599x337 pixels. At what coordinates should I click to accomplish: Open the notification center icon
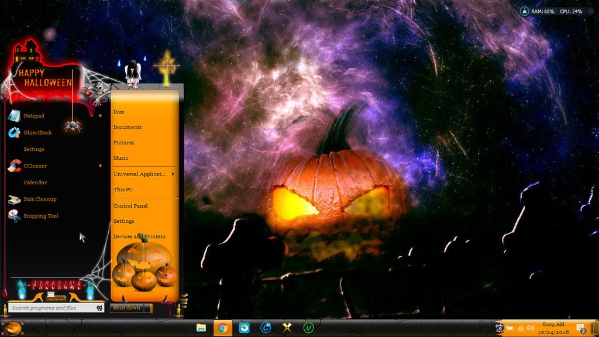[581, 328]
